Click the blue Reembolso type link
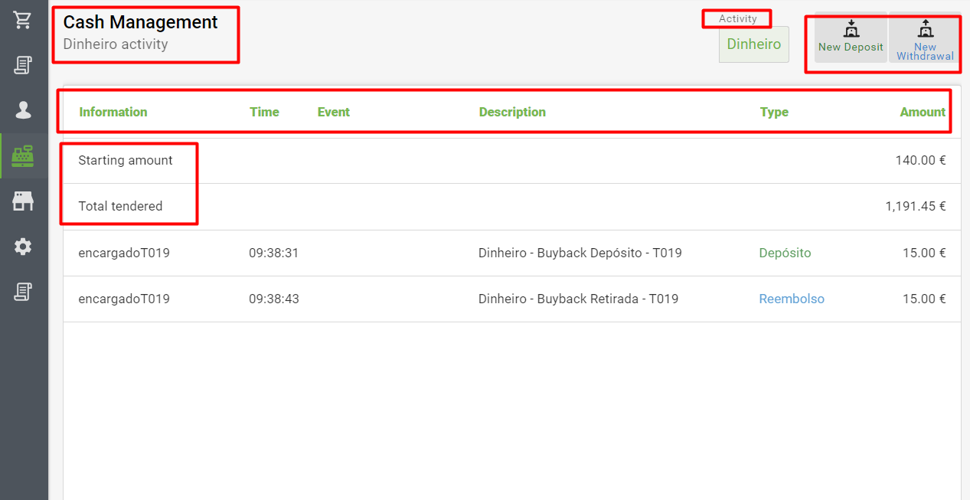Image resolution: width=970 pixels, height=500 pixels. click(x=792, y=299)
